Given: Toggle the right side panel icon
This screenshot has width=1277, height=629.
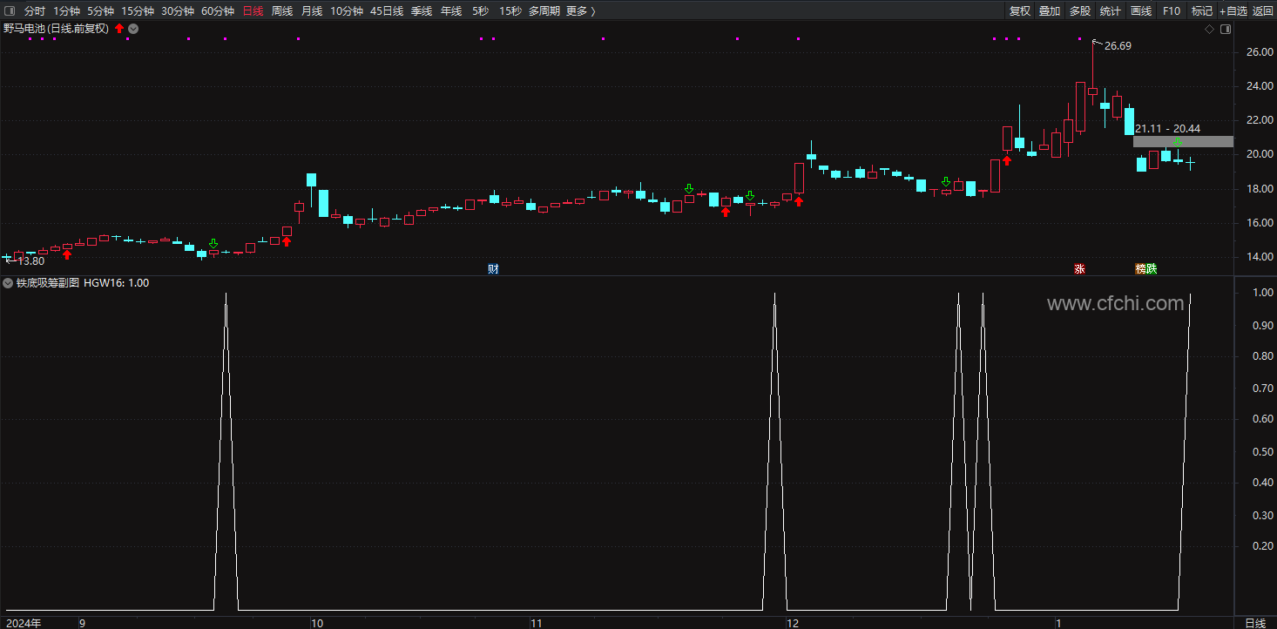Looking at the screenshot, I should pos(1226,30).
